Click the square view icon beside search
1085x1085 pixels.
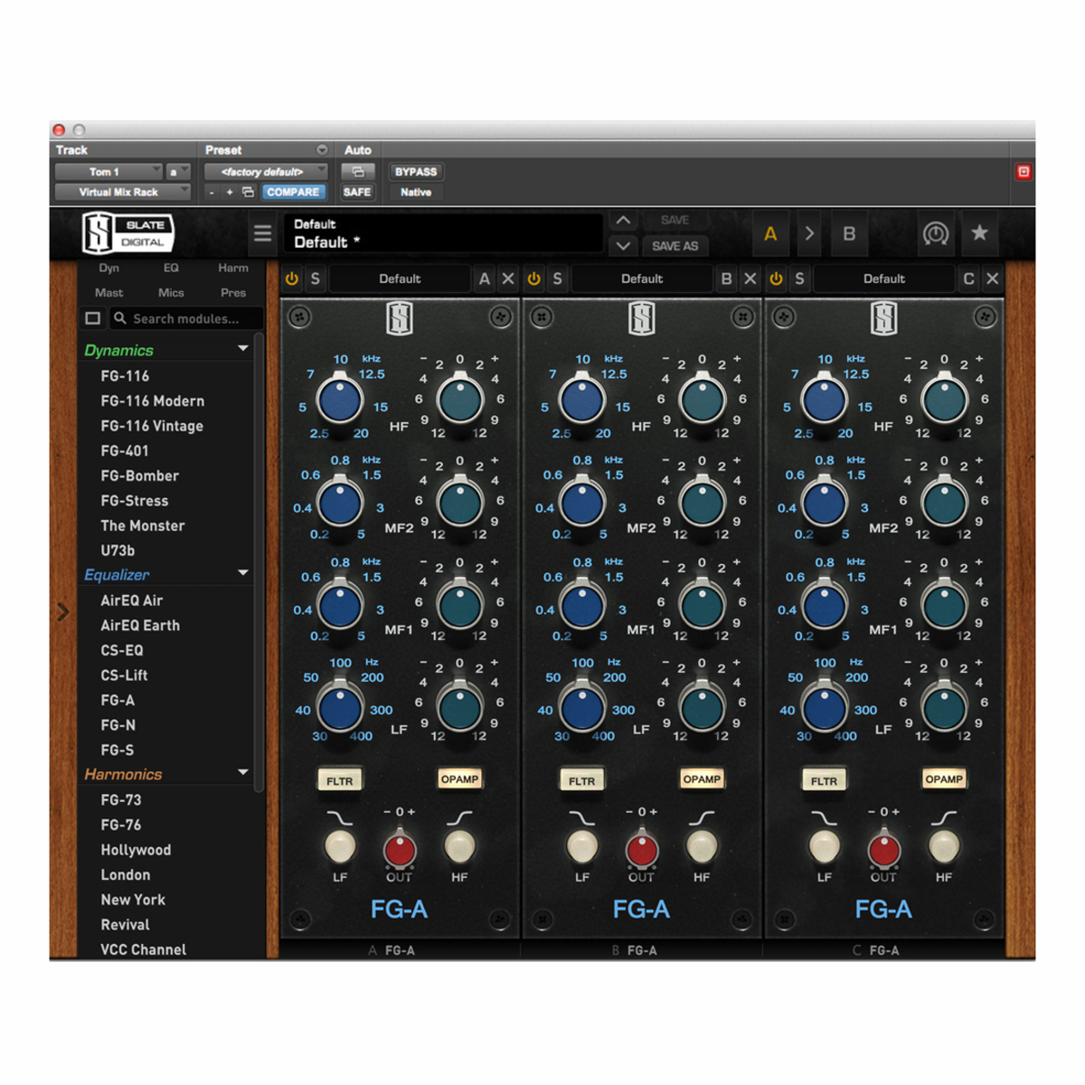click(92, 318)
